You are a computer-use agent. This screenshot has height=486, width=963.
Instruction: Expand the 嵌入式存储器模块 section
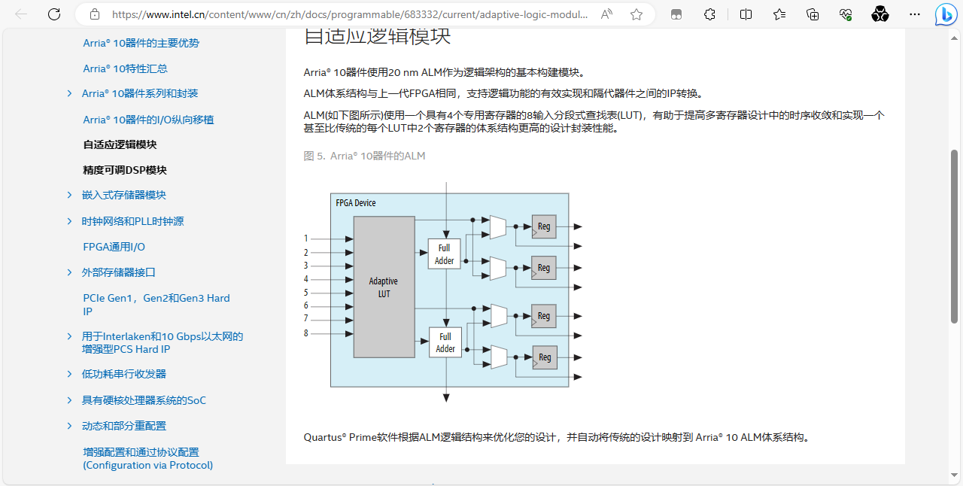[68, 195]
